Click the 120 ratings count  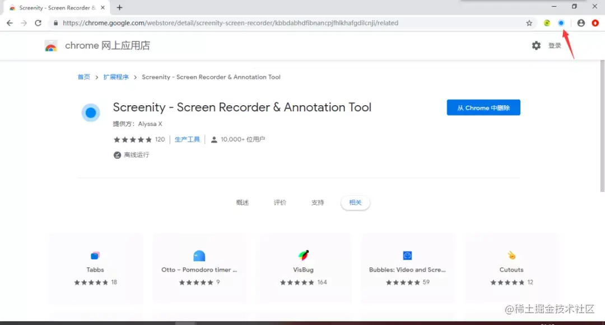pyautogui.click(x=160, y=139)
